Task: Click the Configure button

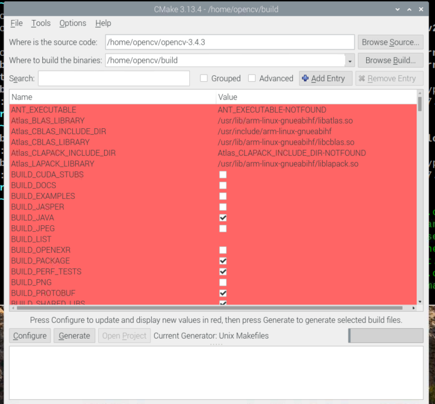Action: [x=30, y=336]
